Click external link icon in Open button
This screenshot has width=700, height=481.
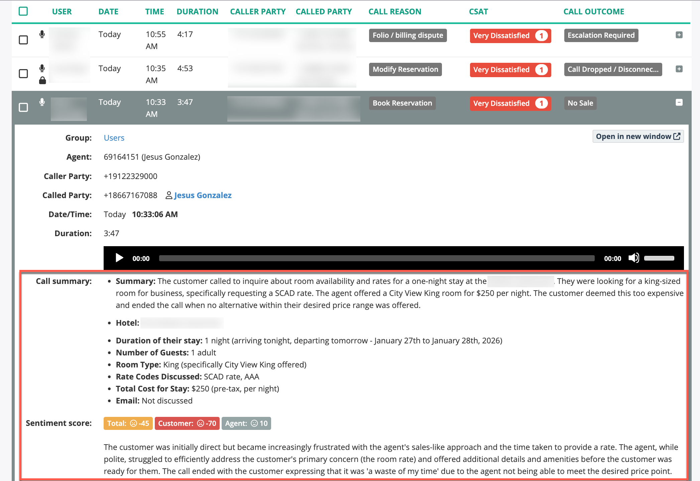tap(677, 136)
